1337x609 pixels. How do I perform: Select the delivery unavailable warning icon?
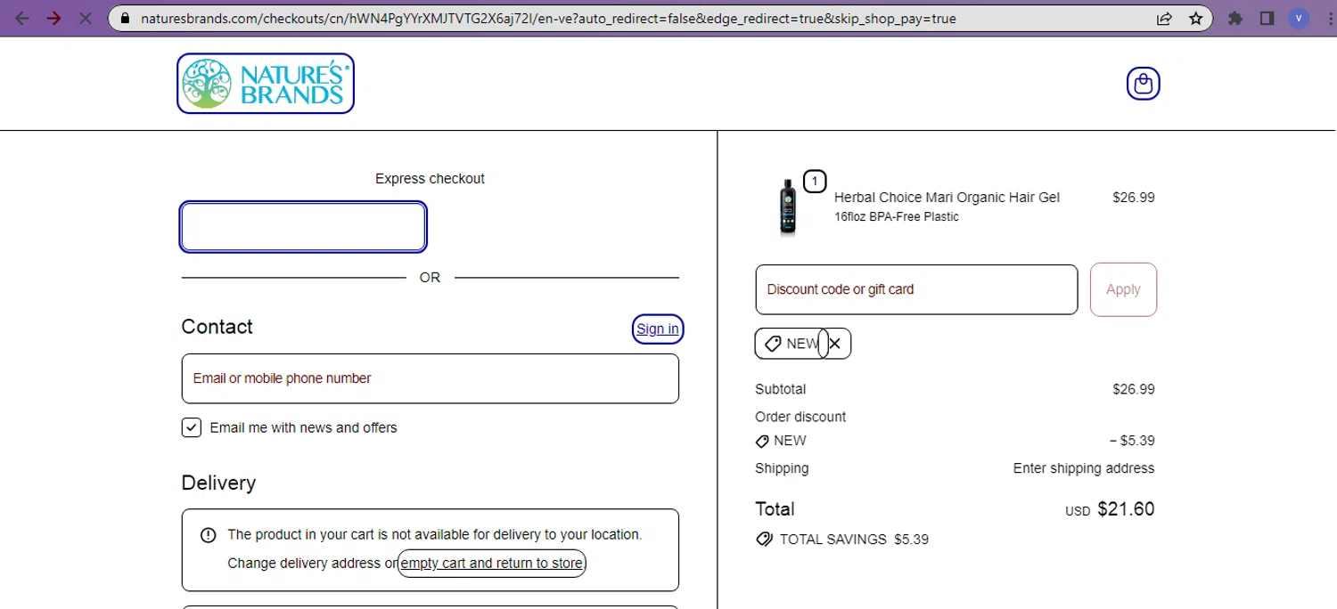point(209,535)
